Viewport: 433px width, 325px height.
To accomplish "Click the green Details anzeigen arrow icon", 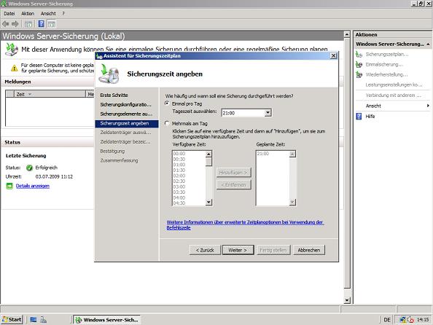I will coord(9,186).
